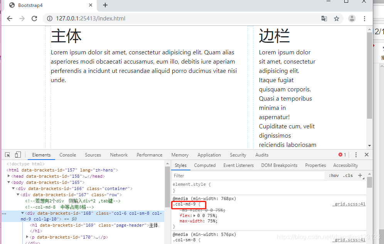Switch to the Console tab
384x244 pixels.
68,155
